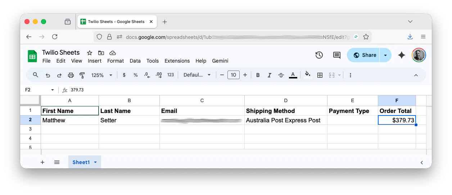This screenshot has height=195, width=452.
Task: Expand the merge cells dropdown arrow
Action: point(339,75)
